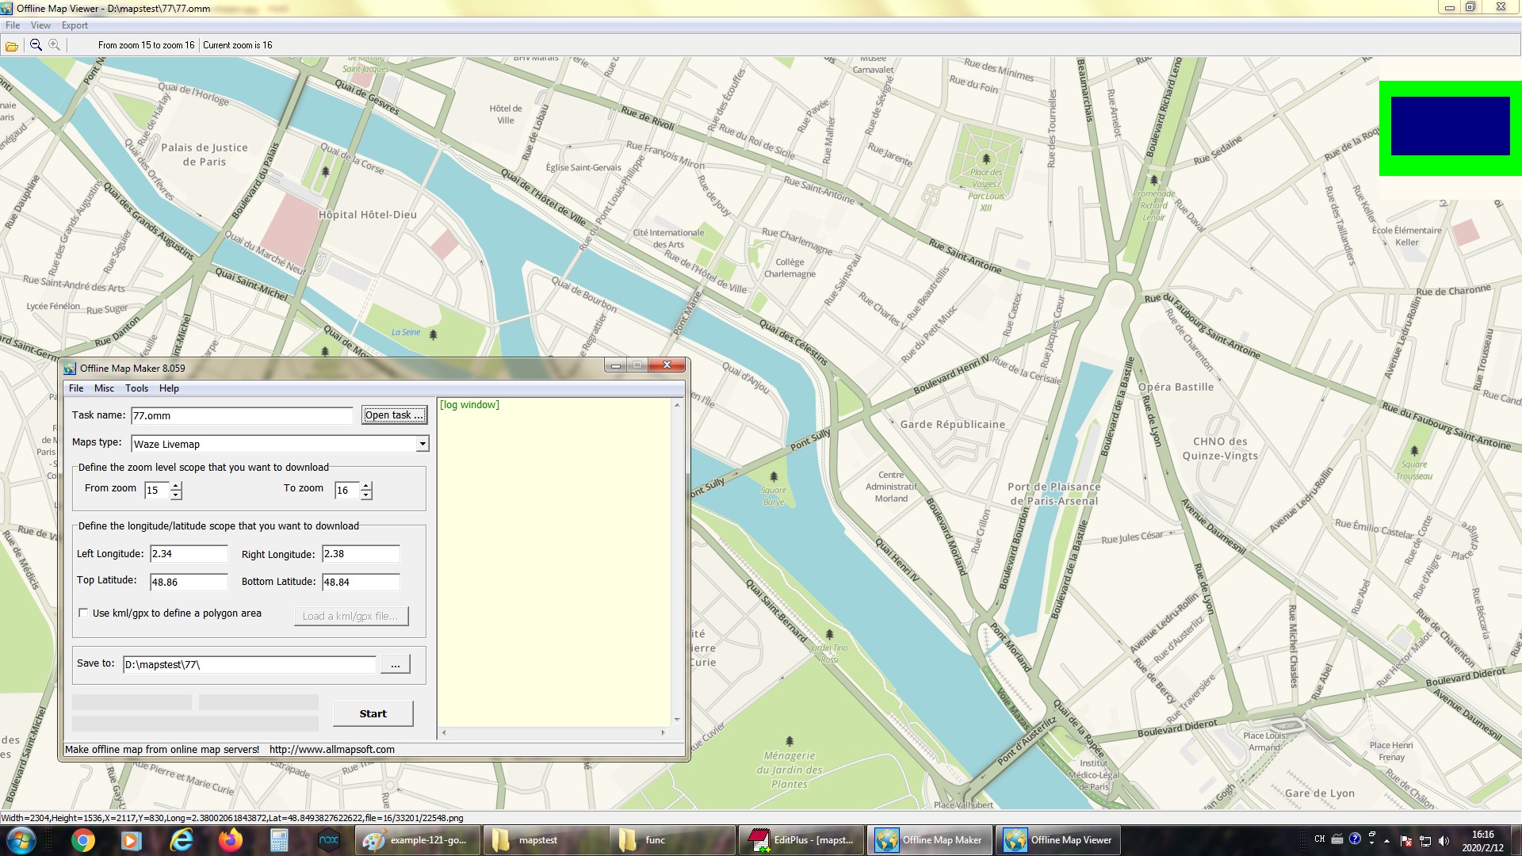
Task: Click the allmapsoft.com URL in status bar
Action: tap(332, 750)
